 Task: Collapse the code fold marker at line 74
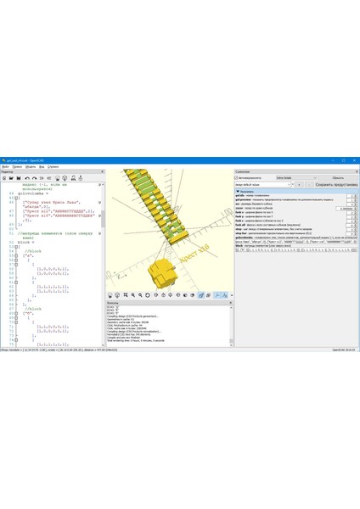pyautogui.click(x=16, y=340)
